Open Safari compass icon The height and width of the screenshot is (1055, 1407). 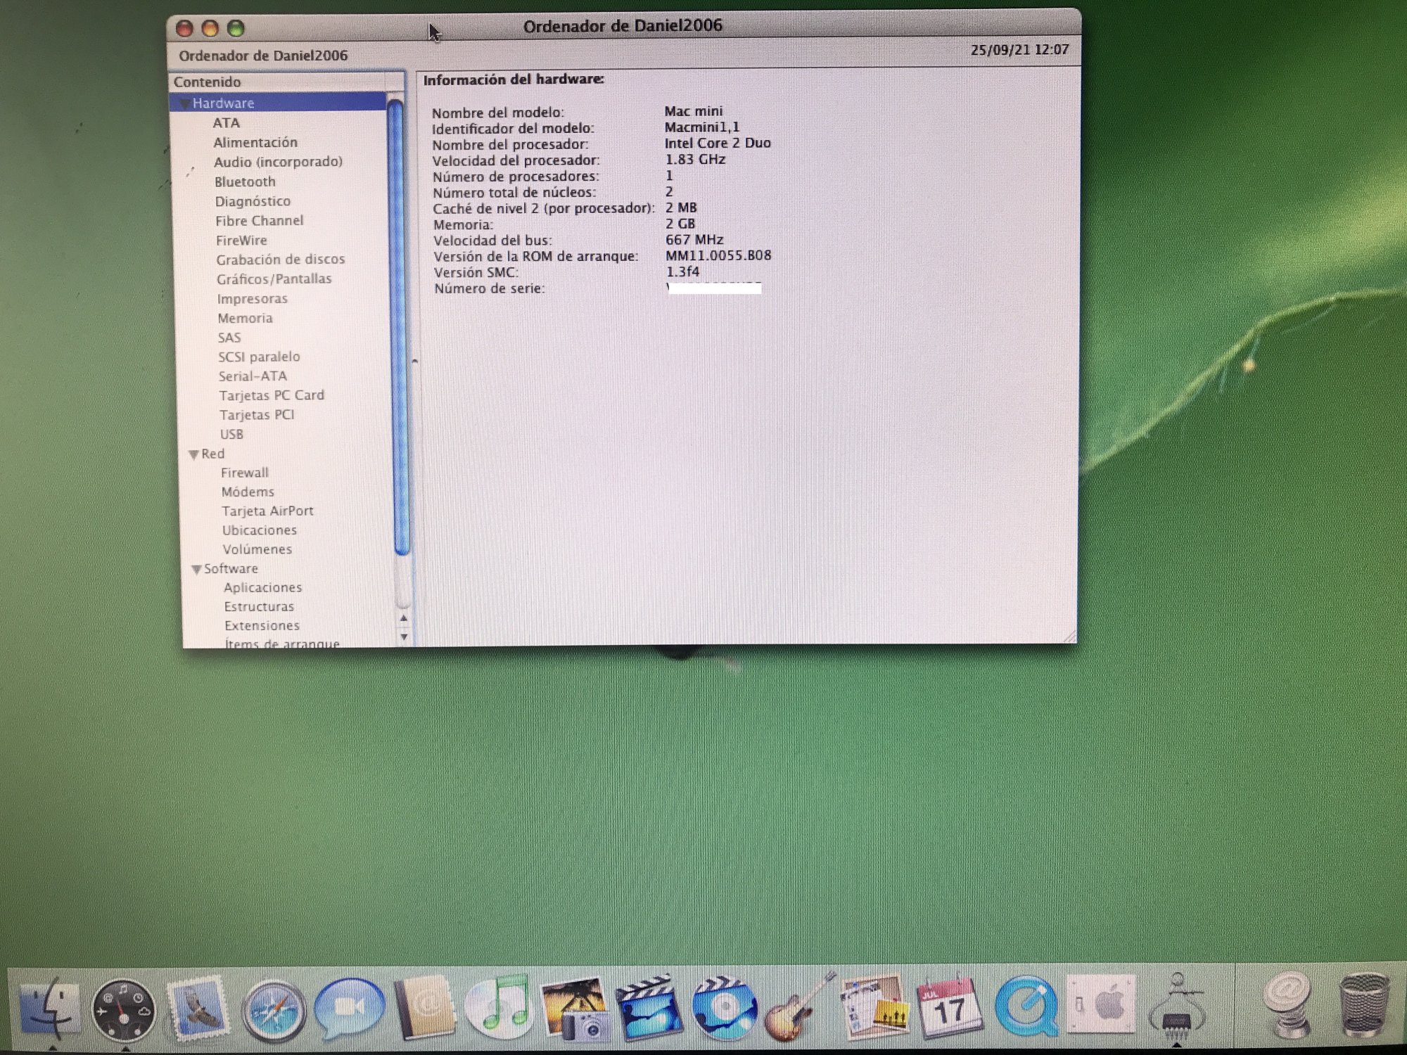tap(274, 1011)
